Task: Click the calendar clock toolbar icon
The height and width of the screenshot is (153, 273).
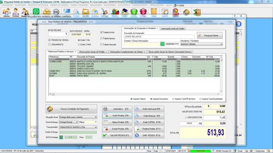Action: [x=165, y=12]
